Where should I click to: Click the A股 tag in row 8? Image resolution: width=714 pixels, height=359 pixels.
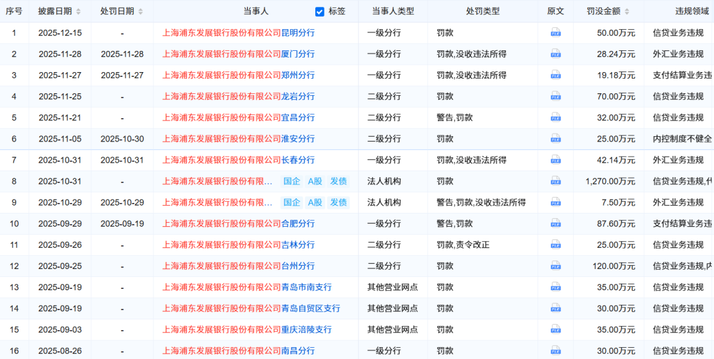click(315, 181)
